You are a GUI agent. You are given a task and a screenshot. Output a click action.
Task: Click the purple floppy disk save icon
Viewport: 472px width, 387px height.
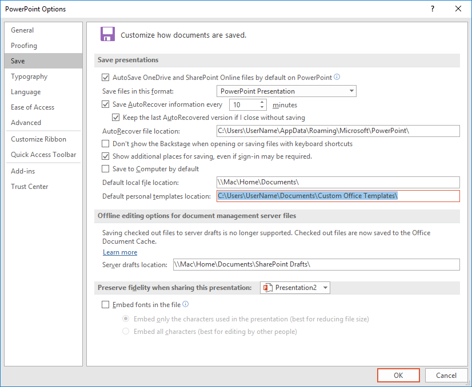pyautogui.click(x=107, y=34)
